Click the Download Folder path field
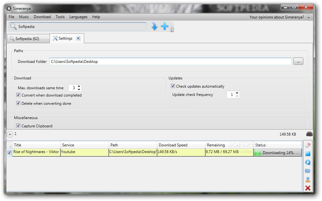The image size is (322, 201). 171,61
